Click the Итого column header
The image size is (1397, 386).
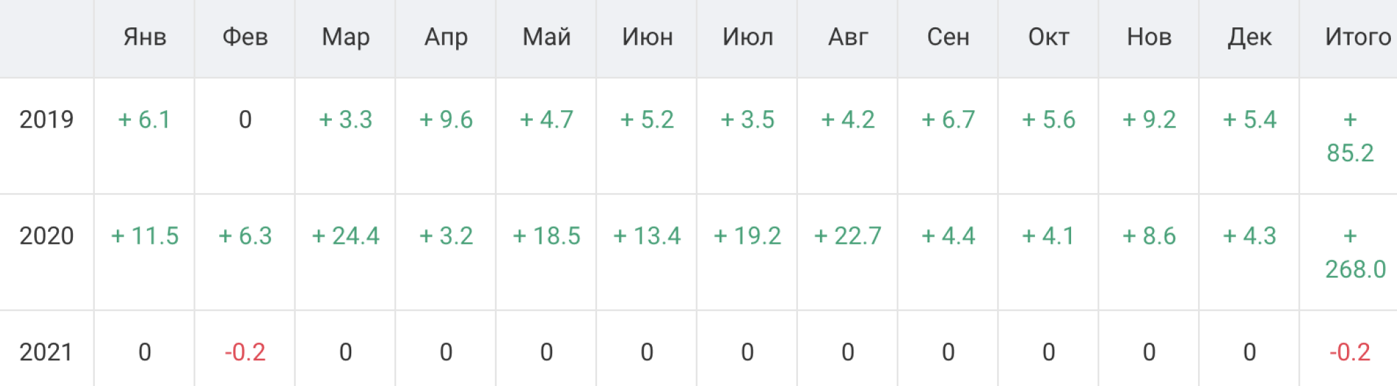(1358, 37)
